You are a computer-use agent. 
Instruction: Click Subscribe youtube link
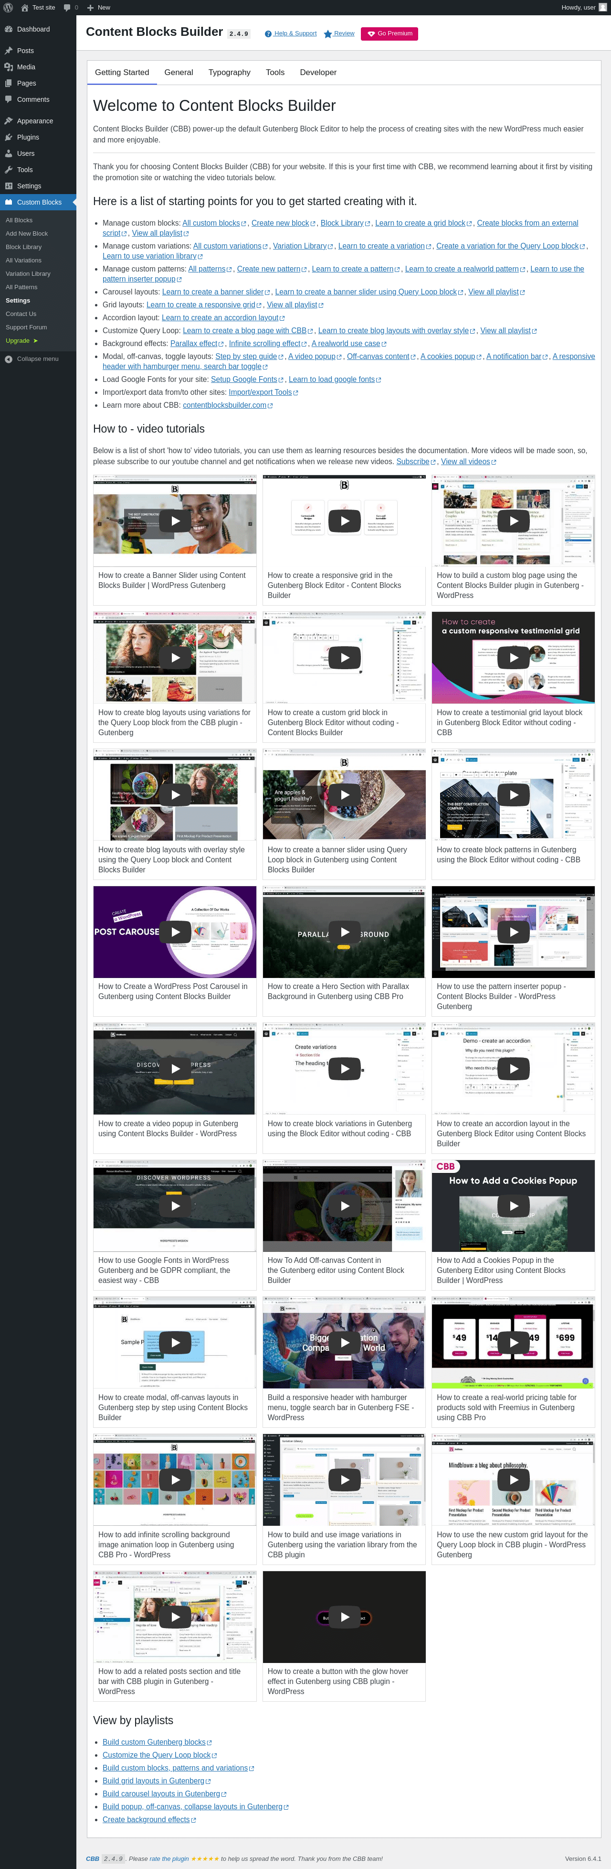coord(416,461)
